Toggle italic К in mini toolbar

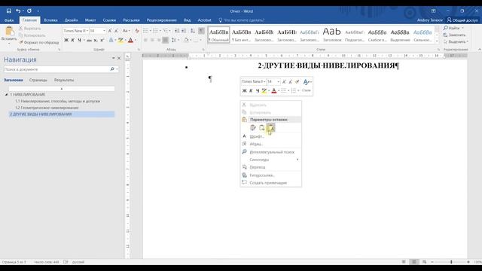251,90
